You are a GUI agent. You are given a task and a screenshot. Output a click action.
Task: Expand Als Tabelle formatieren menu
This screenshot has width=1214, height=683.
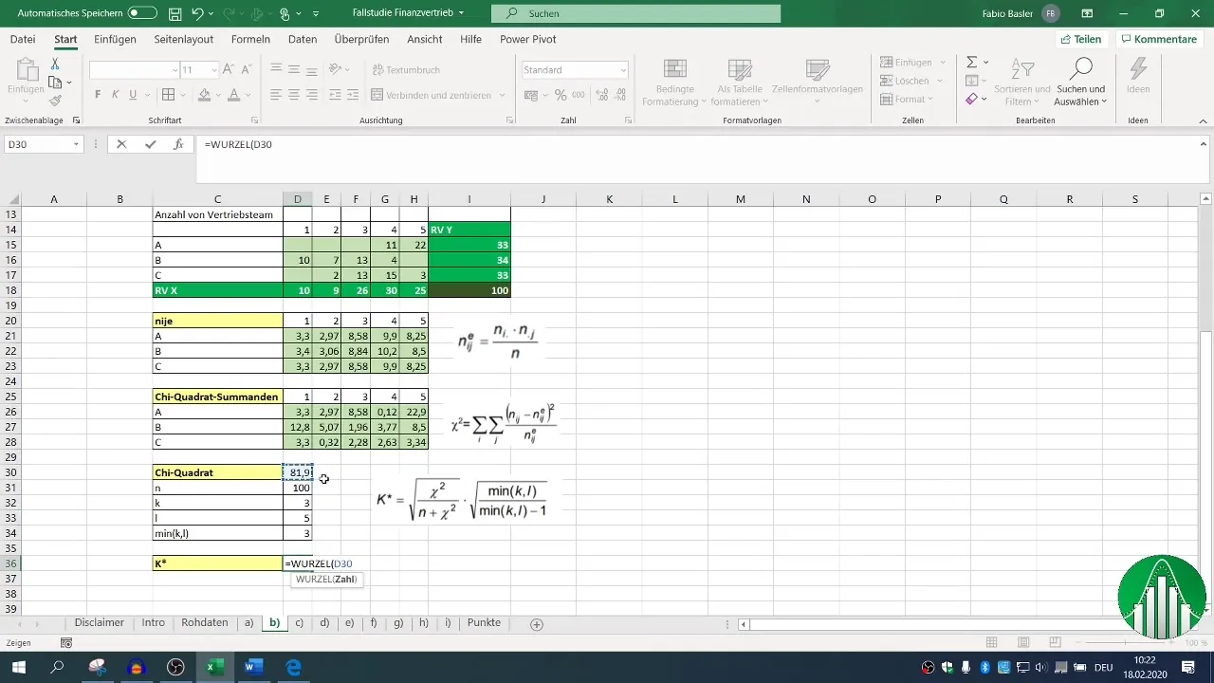[x=740, y=83]
